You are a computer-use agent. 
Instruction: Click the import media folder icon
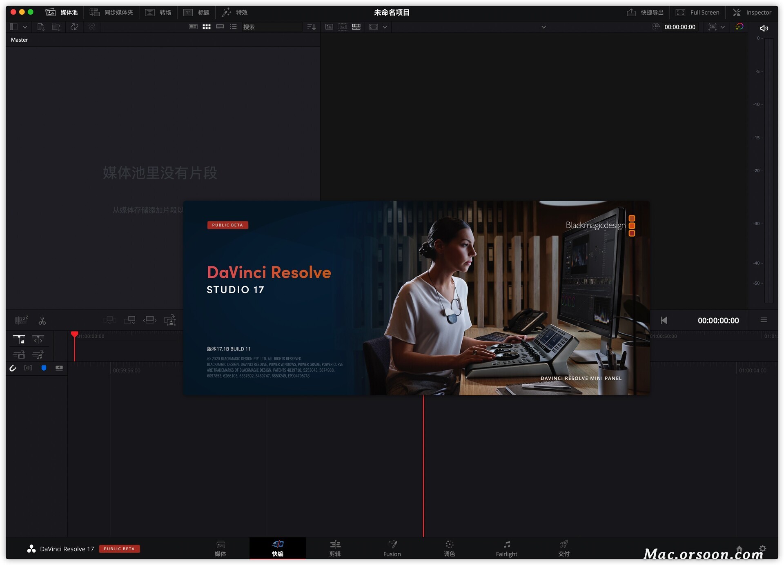[56, 27]
